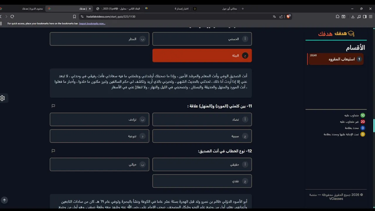Click the VClasses copyright footer text

point(336,197)
